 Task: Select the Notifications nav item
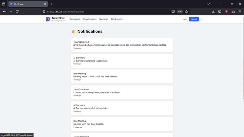117,19
